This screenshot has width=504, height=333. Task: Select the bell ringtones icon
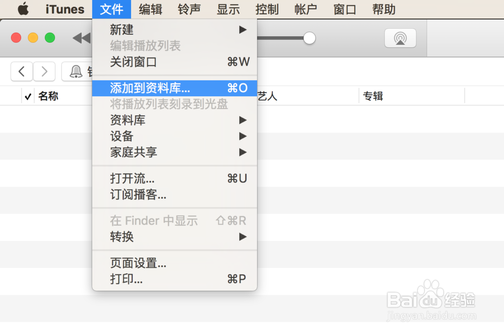point(76,71)
